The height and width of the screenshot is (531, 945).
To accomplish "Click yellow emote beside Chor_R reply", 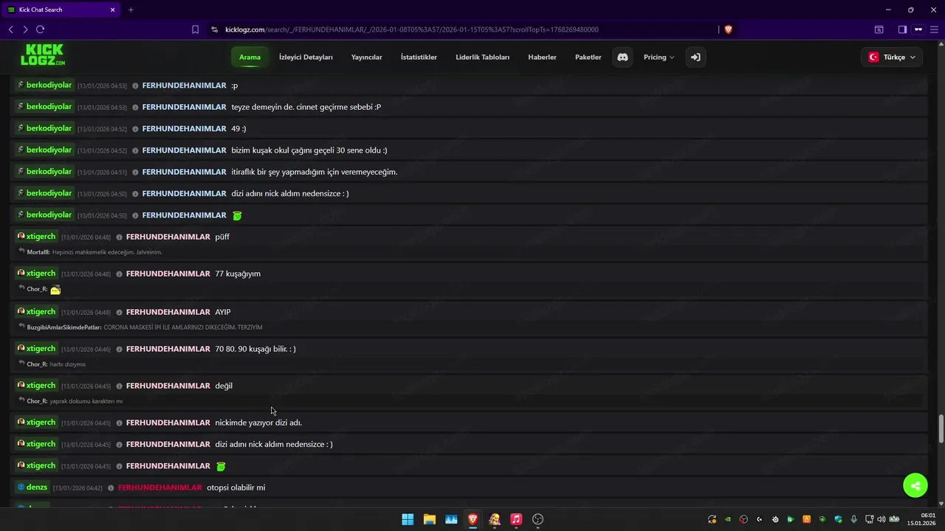I will (x=55, y=290).
